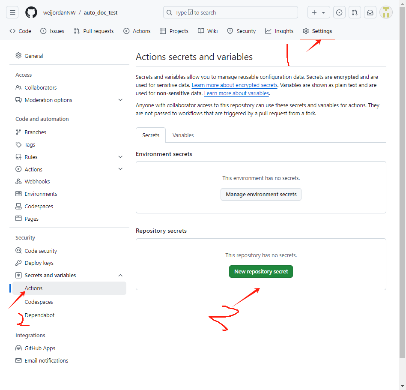Click the GitHub Apps hubot icon
The height and width of the screenshot is (390, 406).
click(x=18, y=348)
